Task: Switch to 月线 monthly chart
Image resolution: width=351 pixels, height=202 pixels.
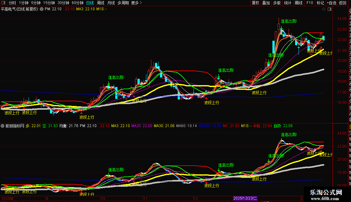Action: click(111, 3)
